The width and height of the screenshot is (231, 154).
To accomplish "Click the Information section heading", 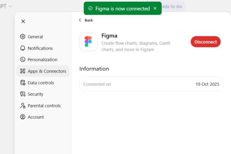I will [x=94, y=69].
